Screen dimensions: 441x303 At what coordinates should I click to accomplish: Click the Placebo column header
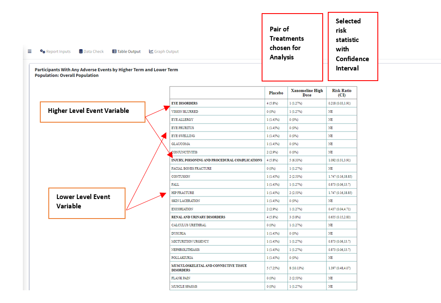point(276,93)
